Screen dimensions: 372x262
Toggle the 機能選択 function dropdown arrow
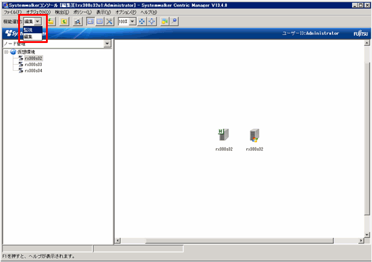click(38, 21)
